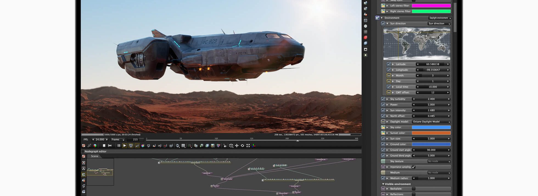Increase the Latitude value with right arrow

448,64
